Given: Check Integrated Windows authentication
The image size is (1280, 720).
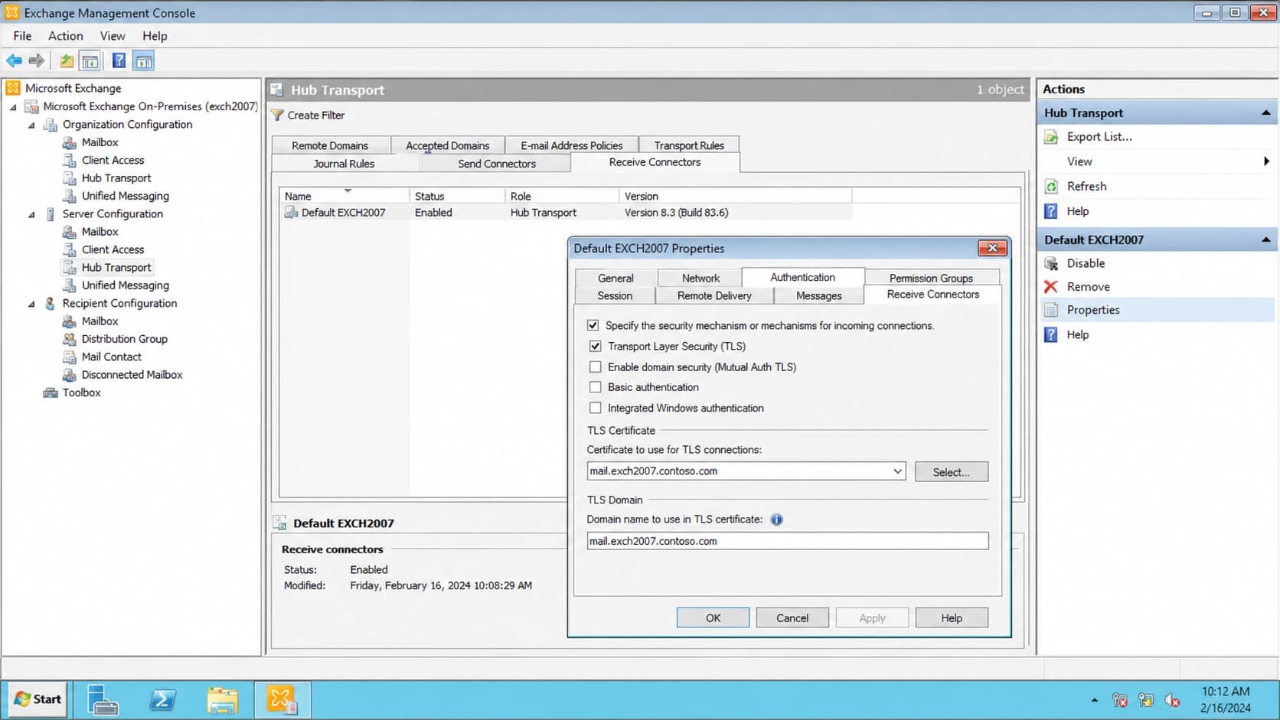Looking at the screenshot, I should click(x=595, y=408).
